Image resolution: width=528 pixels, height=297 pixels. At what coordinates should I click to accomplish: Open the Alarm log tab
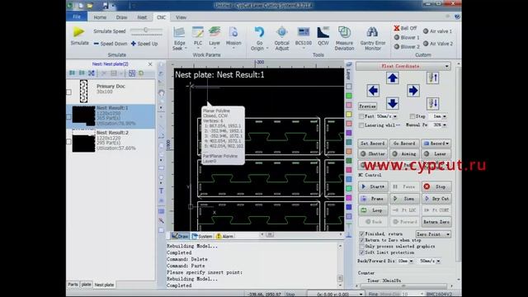click(x=224, y=237)
